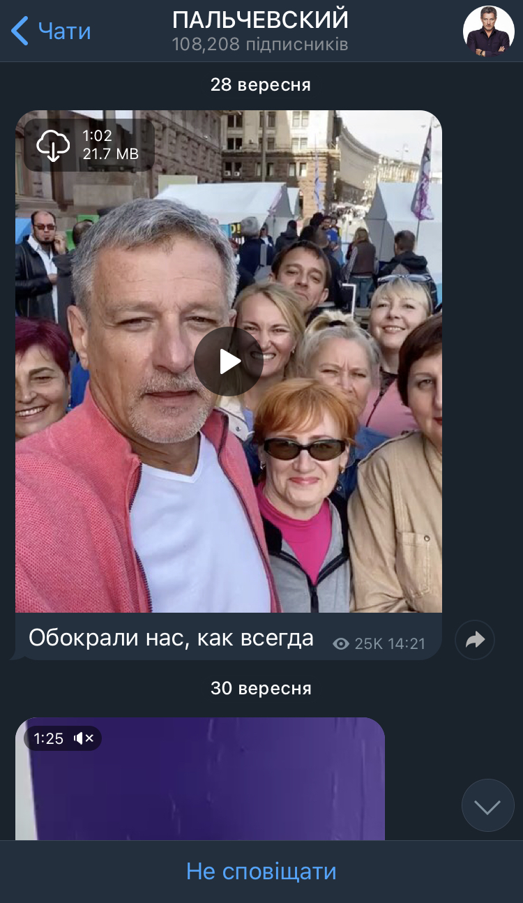Tap the caption Обокрали нас, как всегда

[171, 637]
